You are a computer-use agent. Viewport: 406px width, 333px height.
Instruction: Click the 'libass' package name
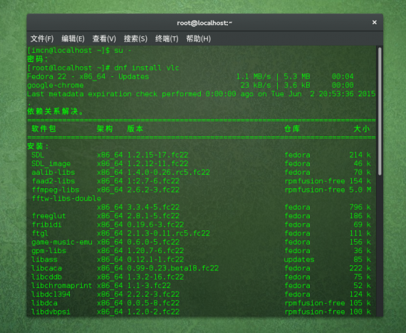(x=44, y=260)
